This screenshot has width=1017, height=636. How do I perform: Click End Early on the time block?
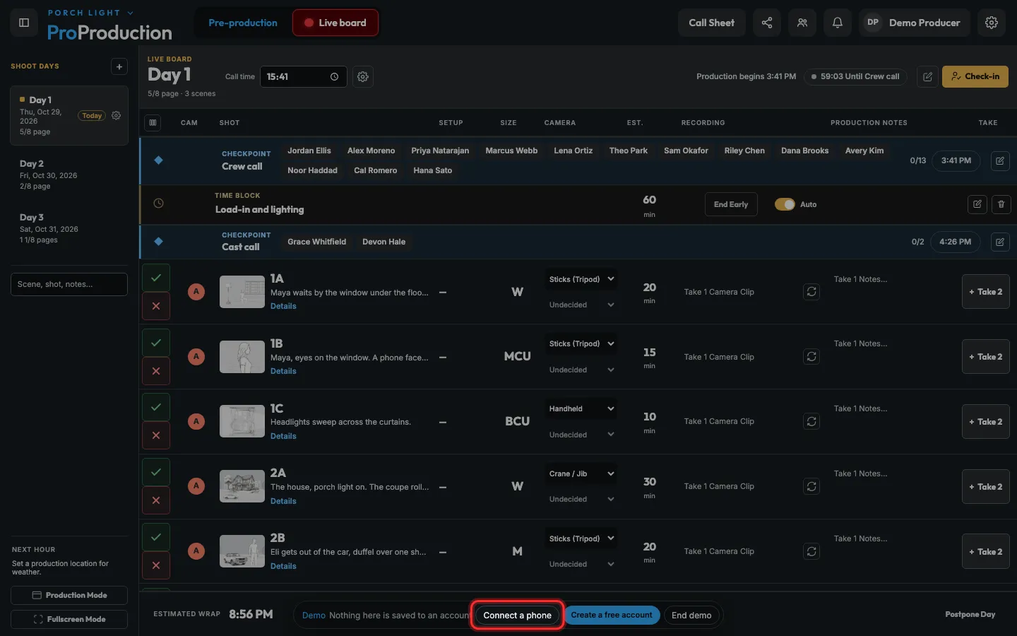tap(731, 204)
